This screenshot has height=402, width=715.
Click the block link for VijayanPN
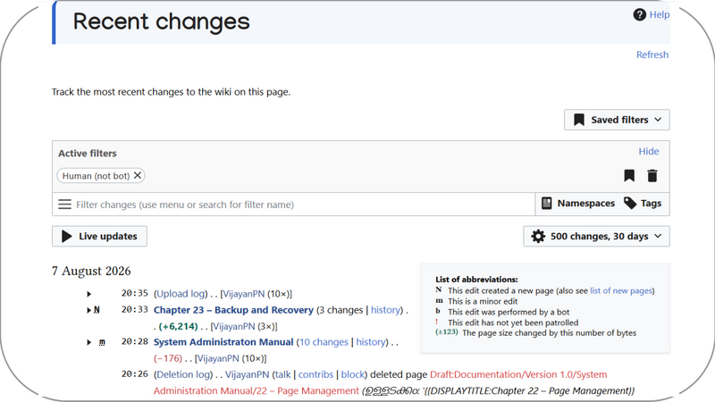353,374
